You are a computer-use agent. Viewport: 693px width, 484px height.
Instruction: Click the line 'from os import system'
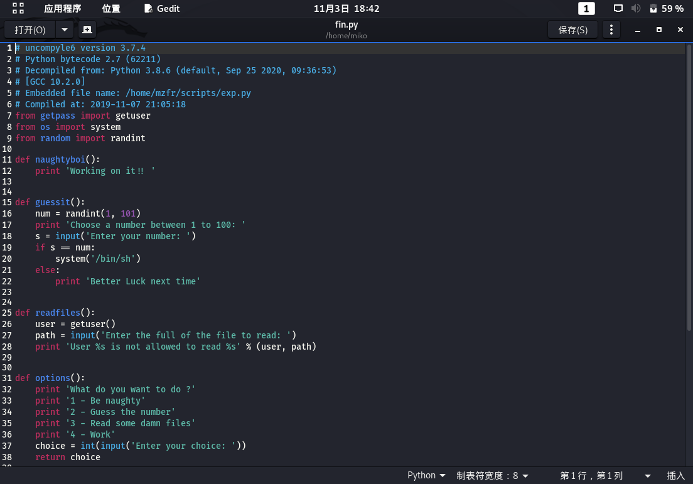point(68,127)
